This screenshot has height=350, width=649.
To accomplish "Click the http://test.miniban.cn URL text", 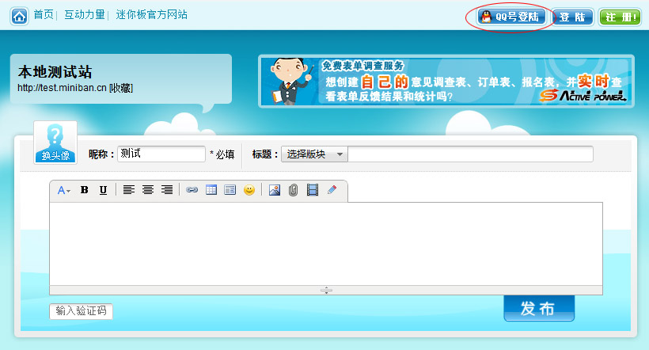I will (x=62, y=88).
